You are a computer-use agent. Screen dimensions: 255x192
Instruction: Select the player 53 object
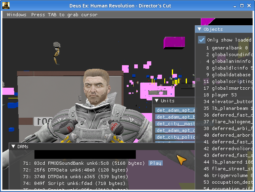[224, 95]
